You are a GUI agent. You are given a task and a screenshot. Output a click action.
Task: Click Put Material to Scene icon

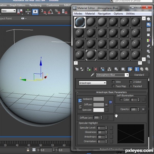click(x=82, y=69)
